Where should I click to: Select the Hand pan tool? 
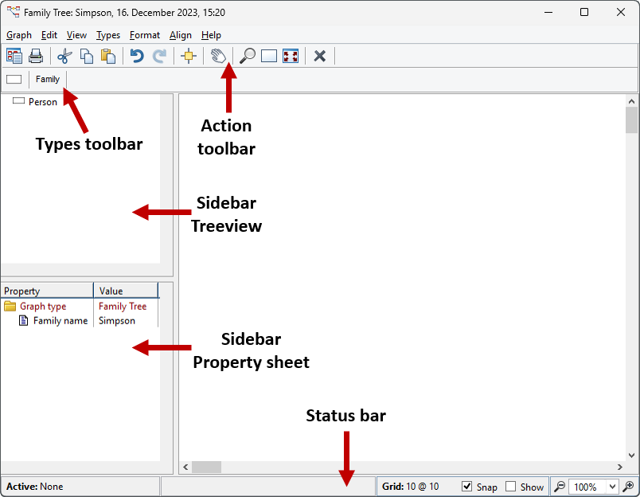tap(217, 56)
